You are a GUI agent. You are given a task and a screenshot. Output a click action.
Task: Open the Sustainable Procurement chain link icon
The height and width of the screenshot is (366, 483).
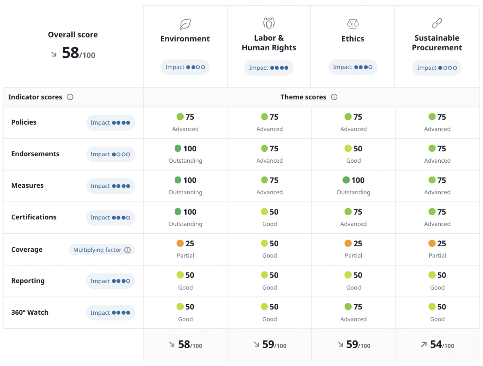pos(437,23)
